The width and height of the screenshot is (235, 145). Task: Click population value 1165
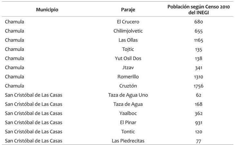(x=199, y=40)
